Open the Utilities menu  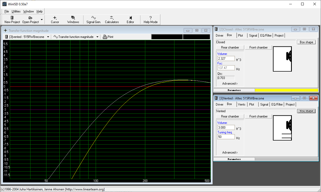(16, 11)
